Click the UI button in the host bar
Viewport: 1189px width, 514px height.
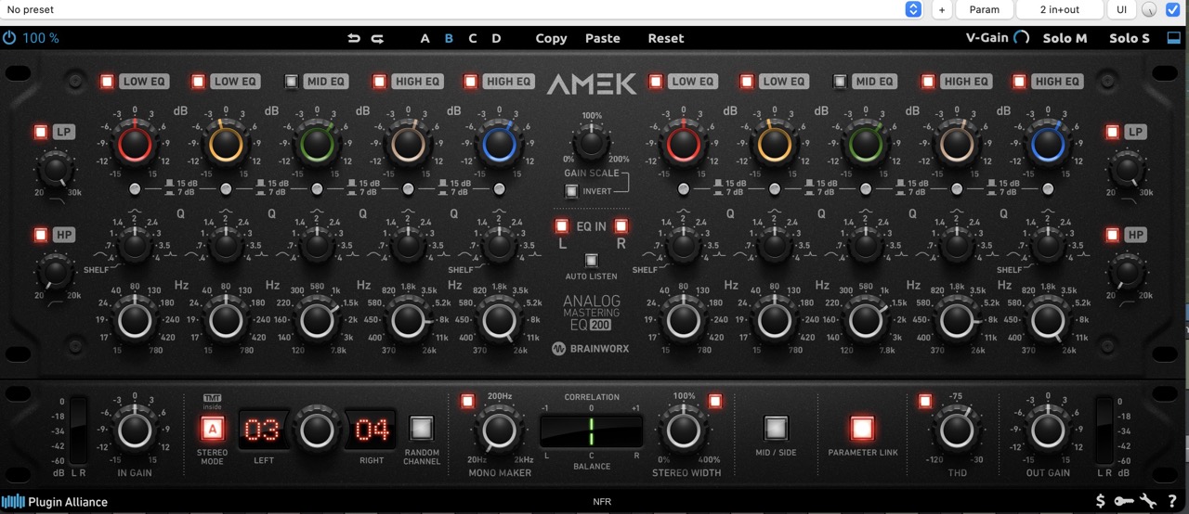pyautogui.click(x=1121, y=9)
